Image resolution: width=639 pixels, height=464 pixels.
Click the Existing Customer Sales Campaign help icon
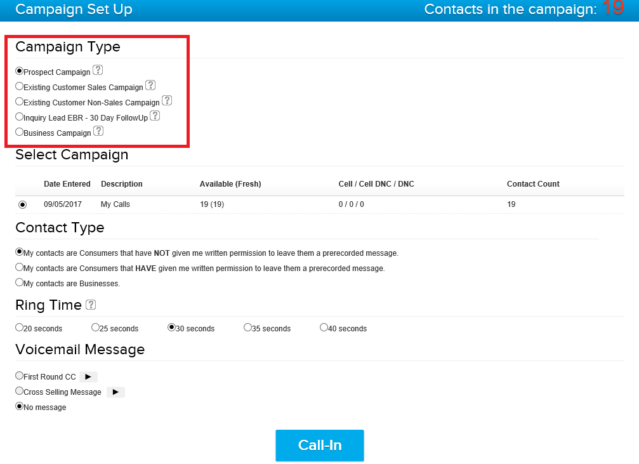click(x=150, y=84)
